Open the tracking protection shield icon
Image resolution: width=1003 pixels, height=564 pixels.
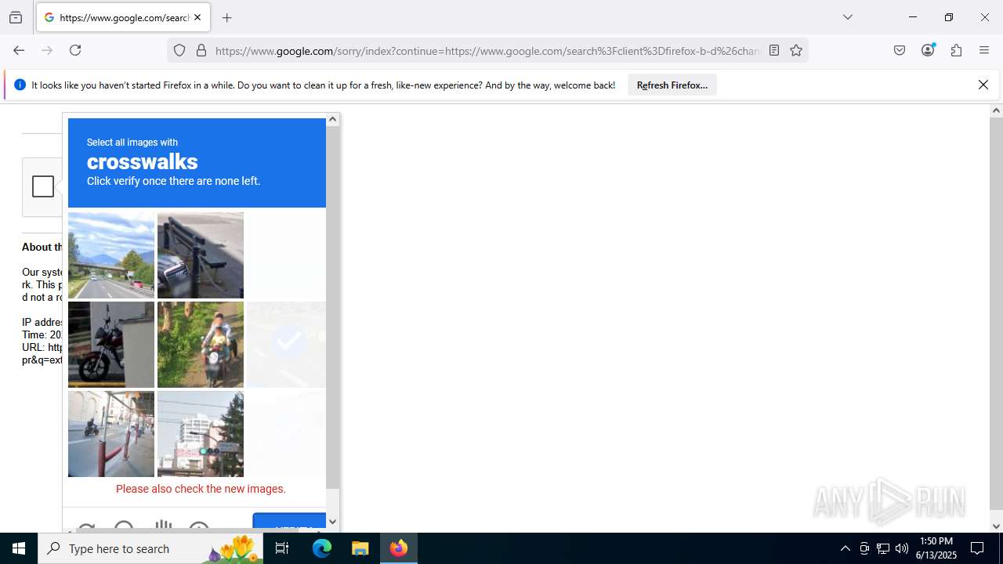click(179, 50)
